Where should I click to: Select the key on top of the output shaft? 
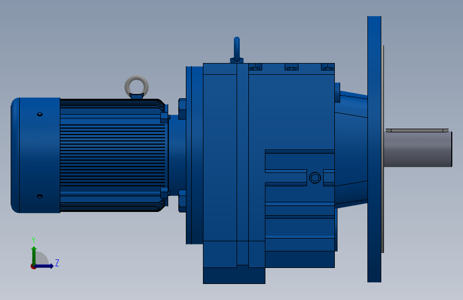coord(417,130)
